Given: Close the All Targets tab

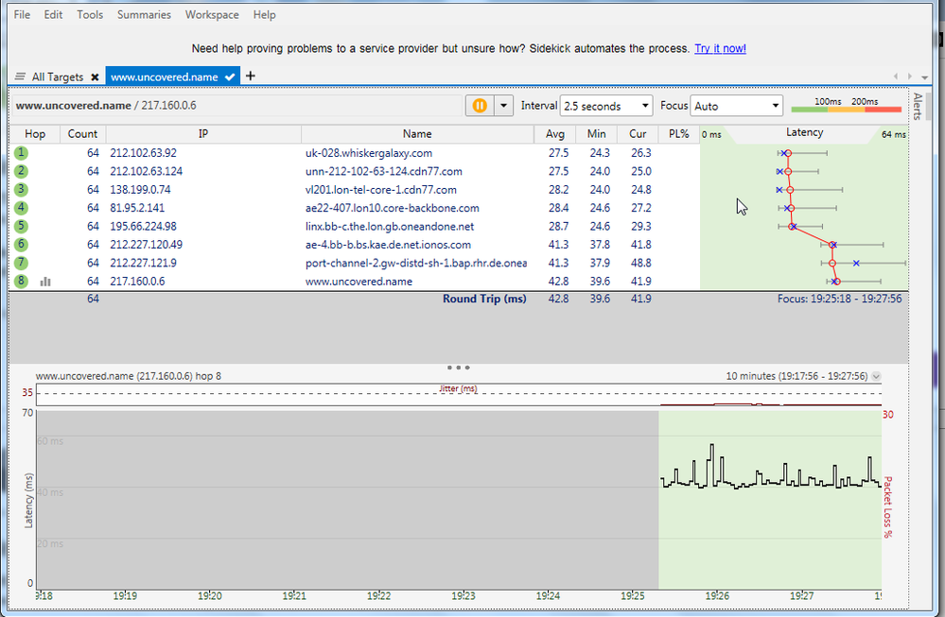Looking at the screenshot, I should point(95,77).
